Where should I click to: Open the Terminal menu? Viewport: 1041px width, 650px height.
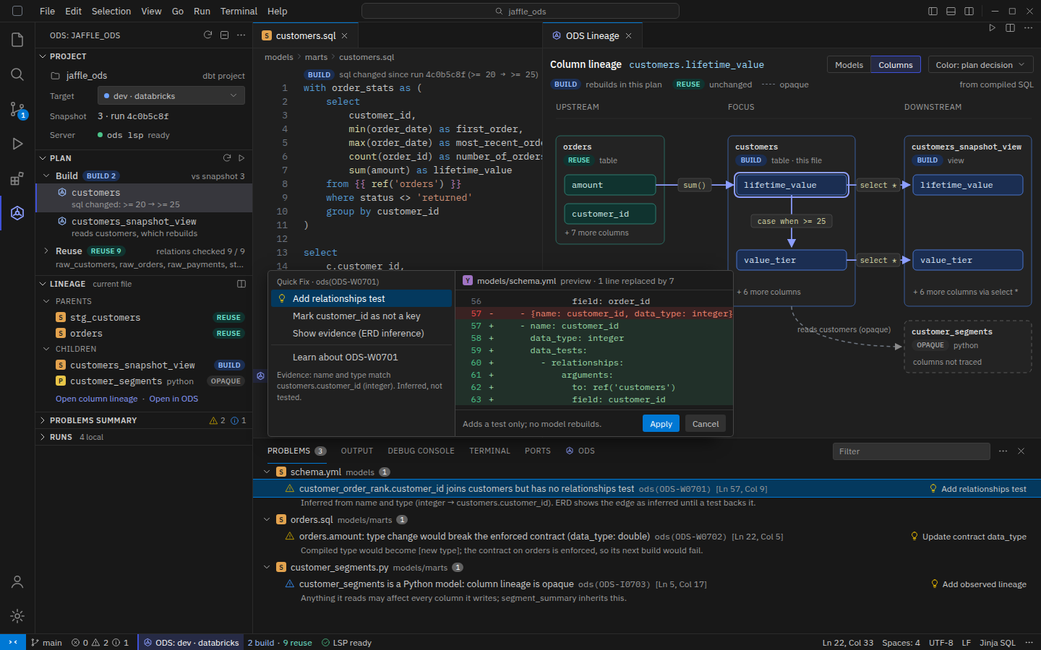[239, 11]
